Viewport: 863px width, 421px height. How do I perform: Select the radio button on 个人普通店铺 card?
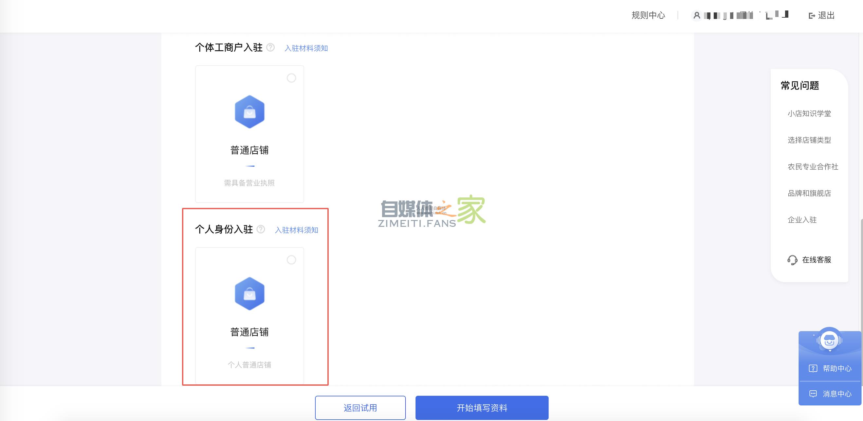pyautogui.click(x=291, y=260)
